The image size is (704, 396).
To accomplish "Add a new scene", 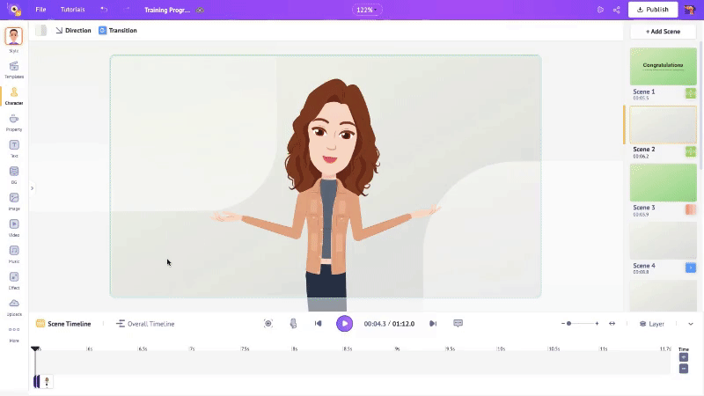I will click(664, 32).
